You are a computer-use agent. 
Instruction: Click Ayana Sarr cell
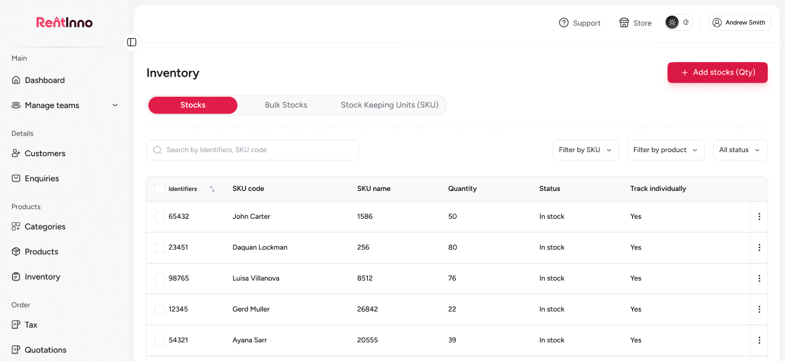[250, 340]
